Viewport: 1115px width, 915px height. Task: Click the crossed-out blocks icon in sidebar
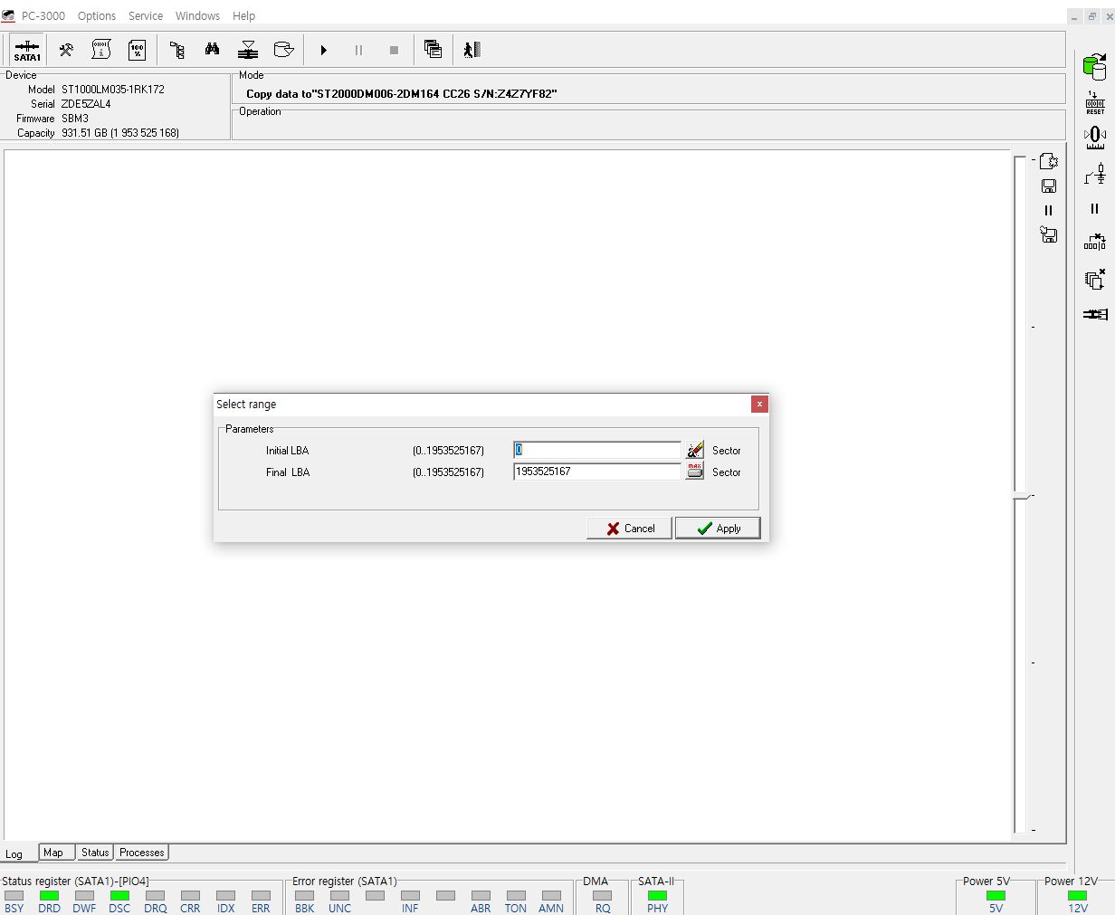[x=1095, y=243]
